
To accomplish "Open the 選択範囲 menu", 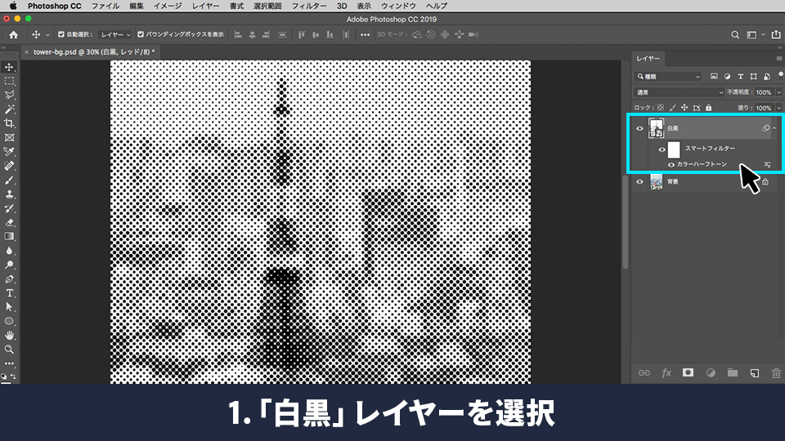I will coord(267,6).
